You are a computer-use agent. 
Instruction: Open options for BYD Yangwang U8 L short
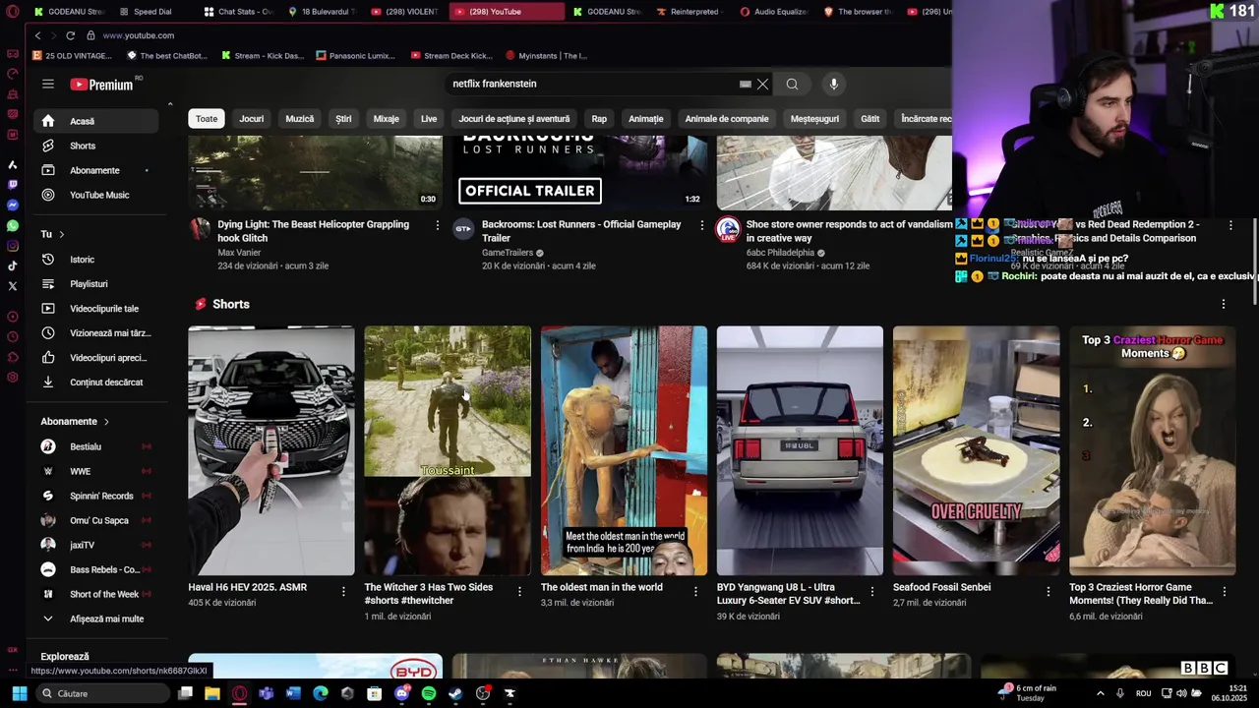[x=871, y=591]
